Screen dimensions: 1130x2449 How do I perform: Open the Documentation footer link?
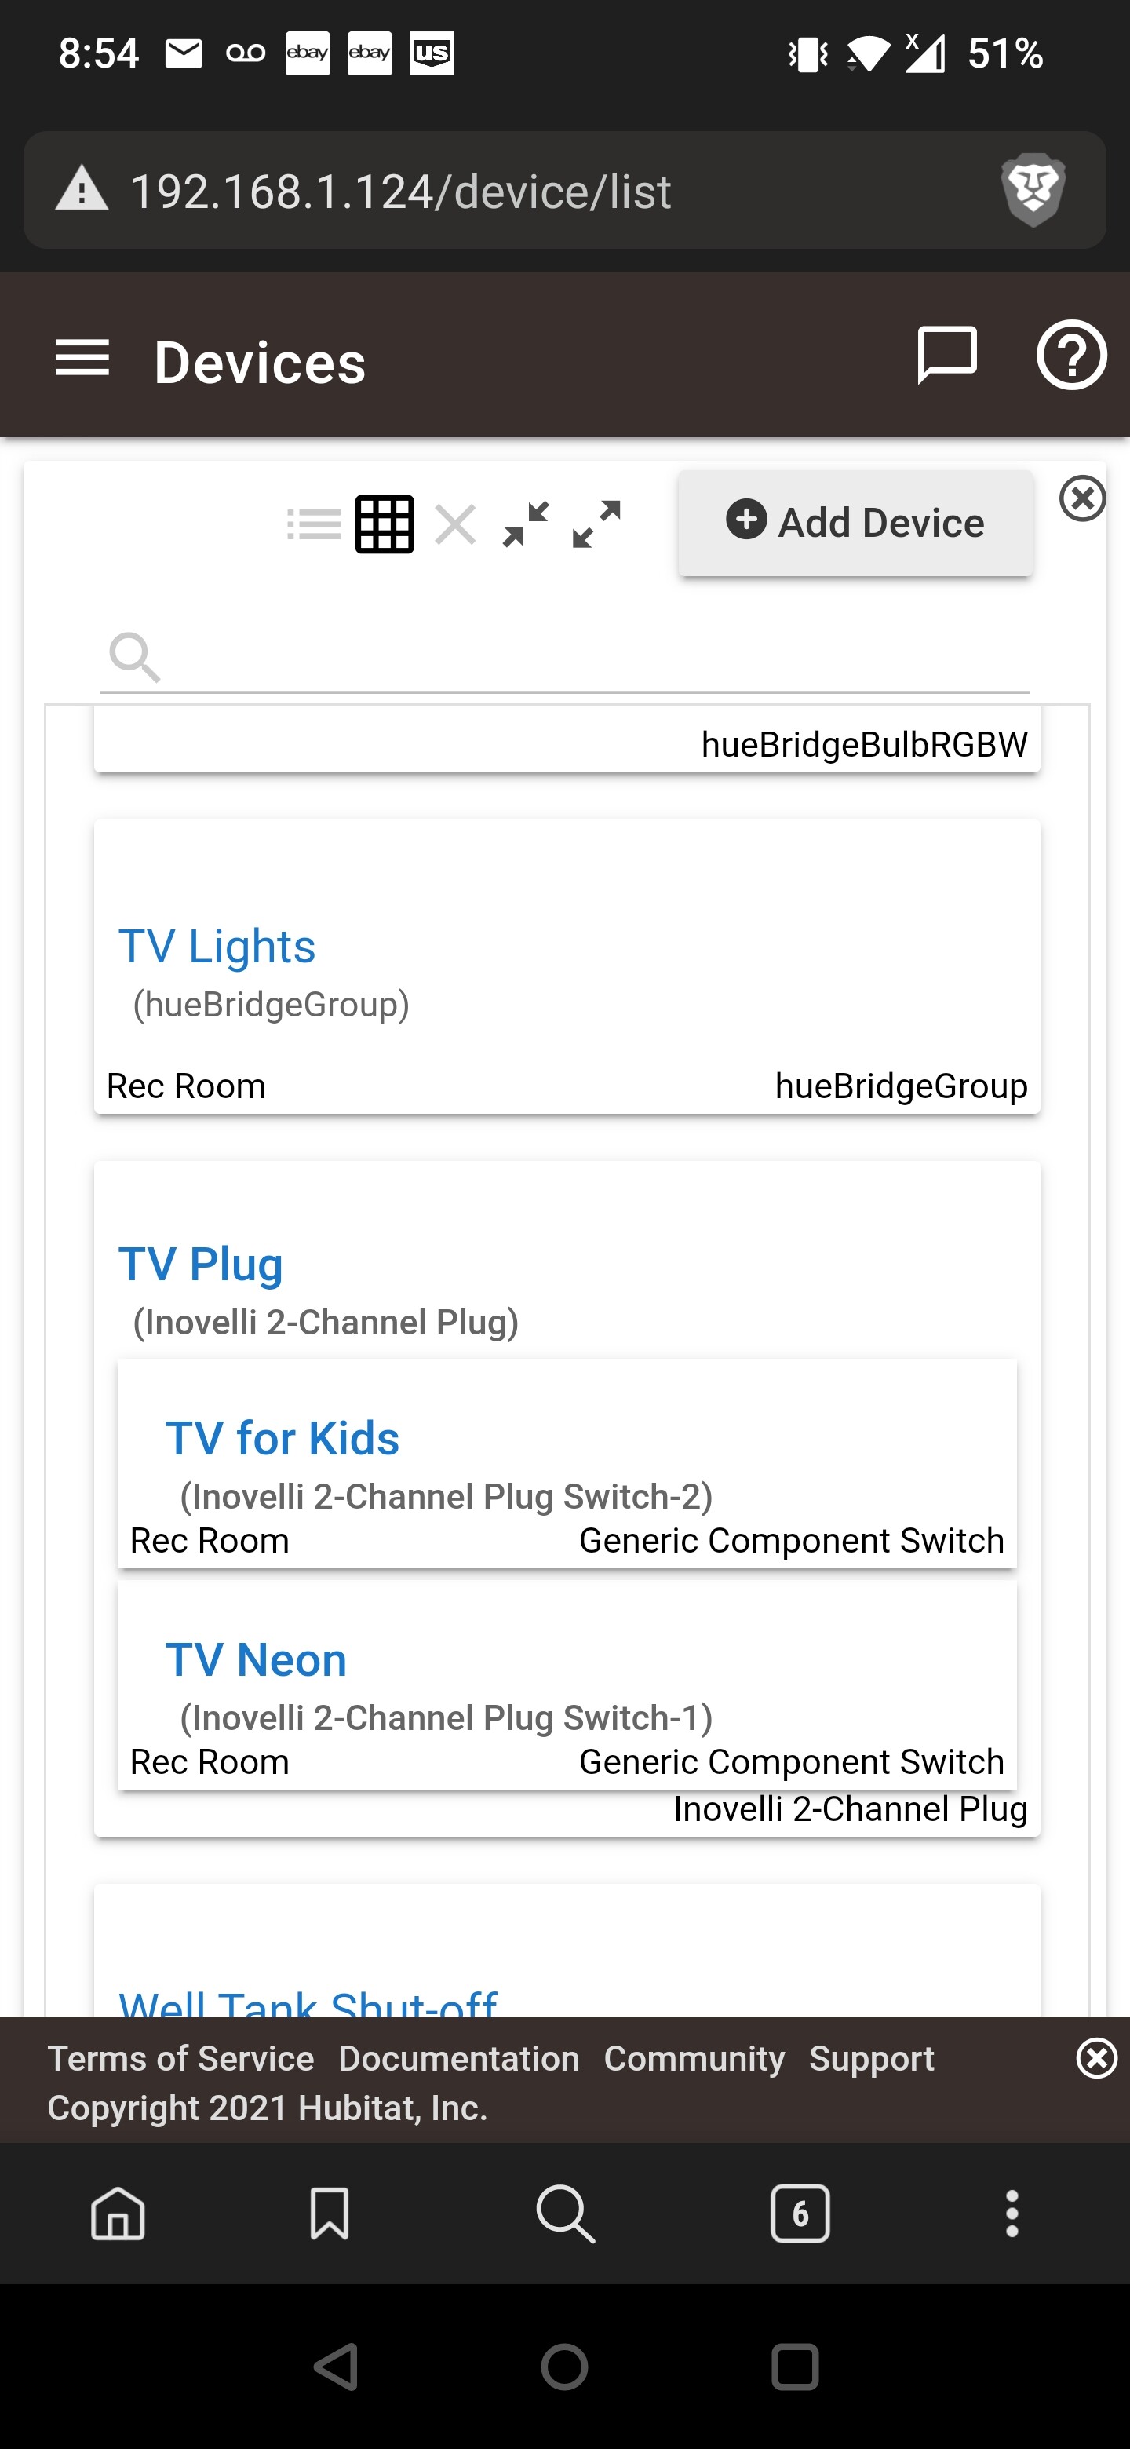pyautogui.click(x=459, y=2058)
